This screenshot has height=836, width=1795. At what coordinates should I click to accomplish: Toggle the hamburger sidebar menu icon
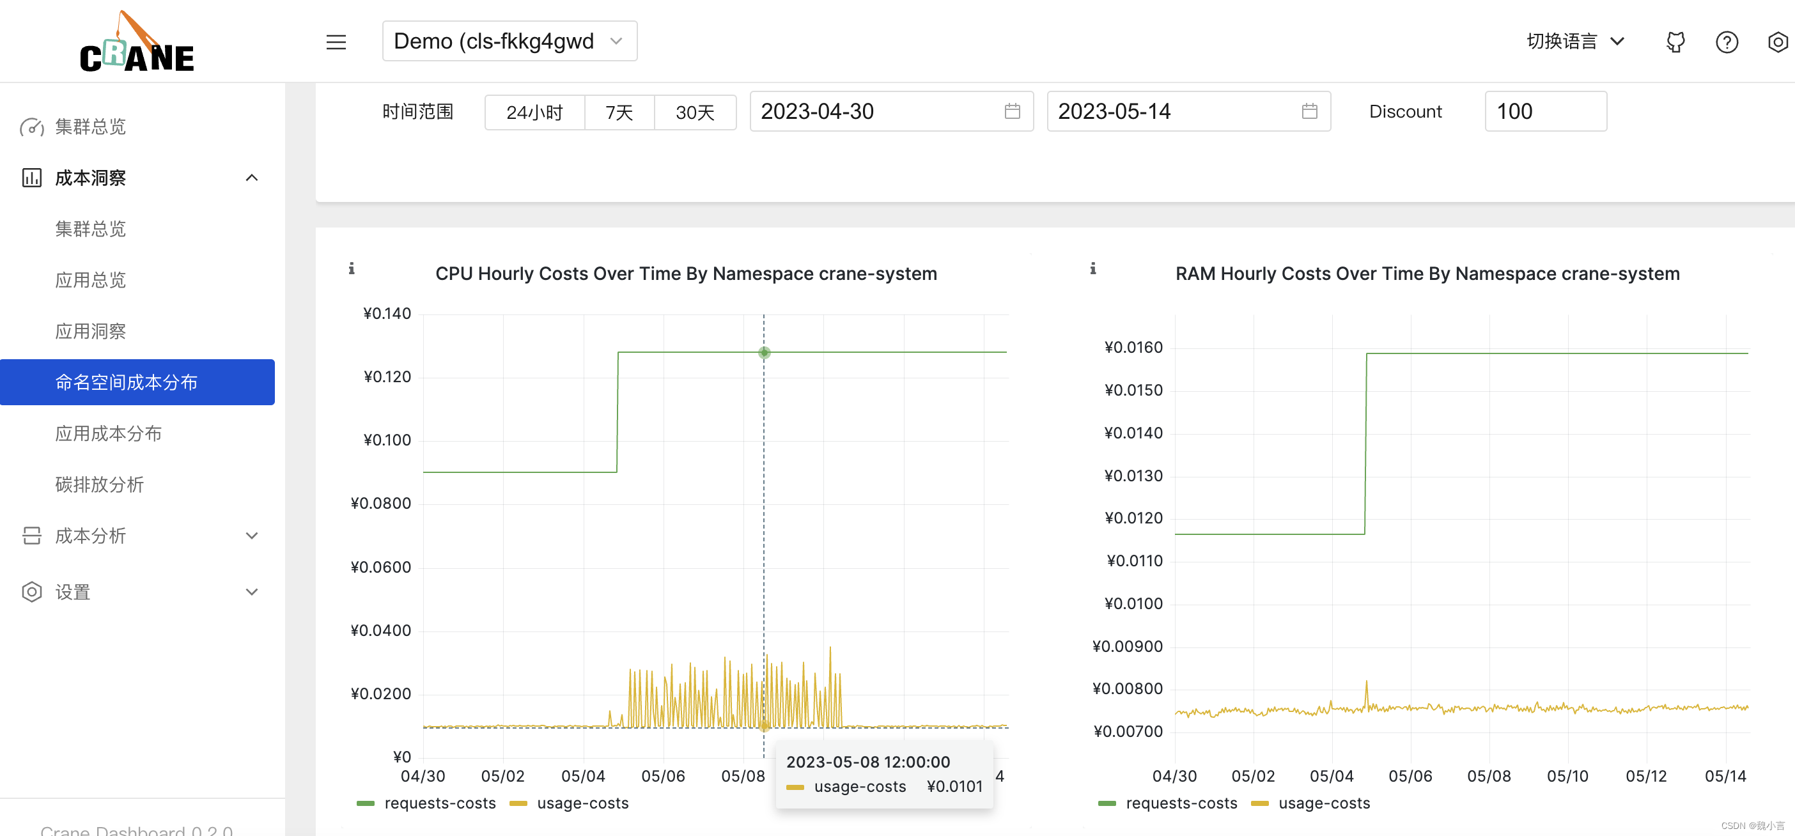(336, 42)
